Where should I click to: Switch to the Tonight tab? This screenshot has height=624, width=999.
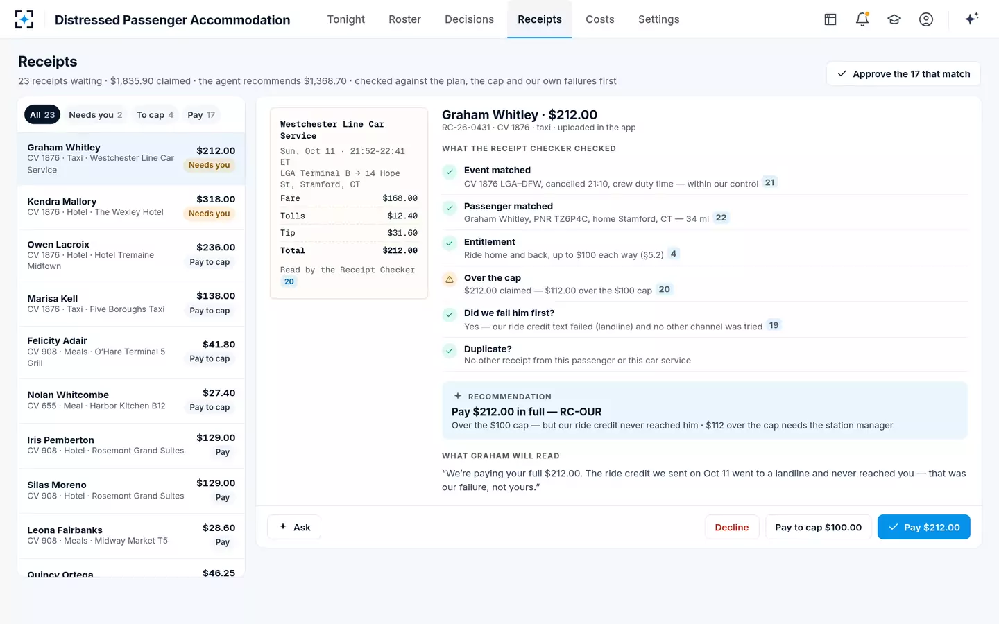click(346, 19)
